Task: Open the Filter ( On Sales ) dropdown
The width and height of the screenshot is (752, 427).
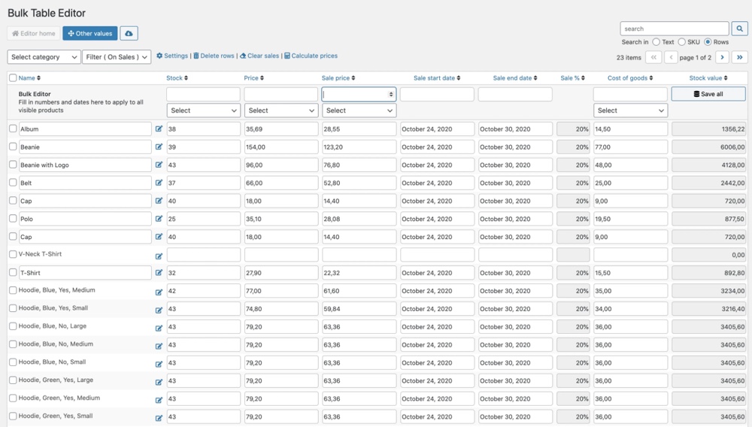Action: point(117,56)
